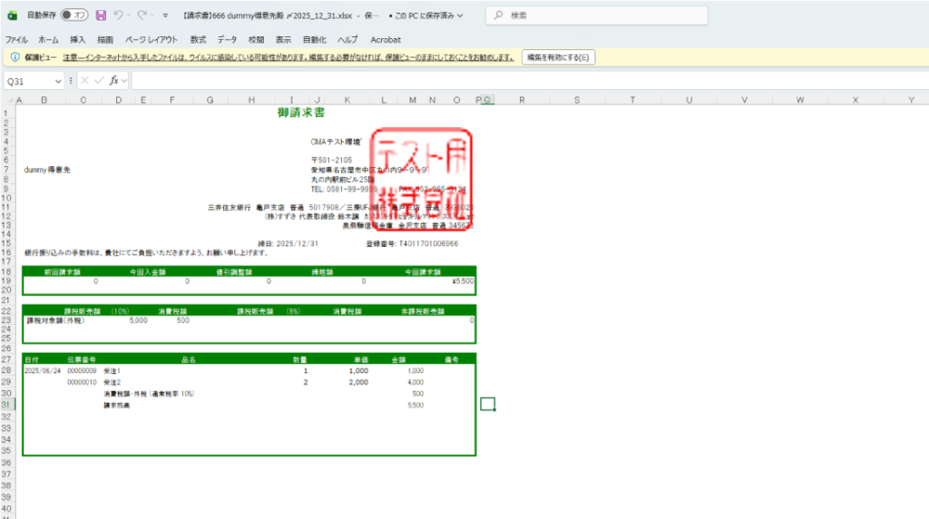Click the formula bar cancel X icon

pyautogui.click(x=84, y=81)
